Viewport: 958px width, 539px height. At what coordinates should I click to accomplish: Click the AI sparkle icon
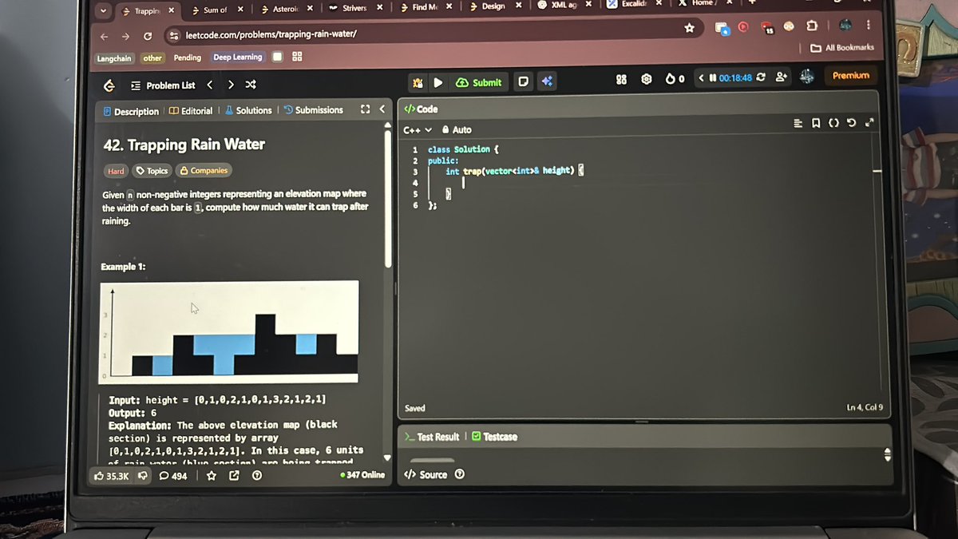pyautogui.click(x=547, y=81)
